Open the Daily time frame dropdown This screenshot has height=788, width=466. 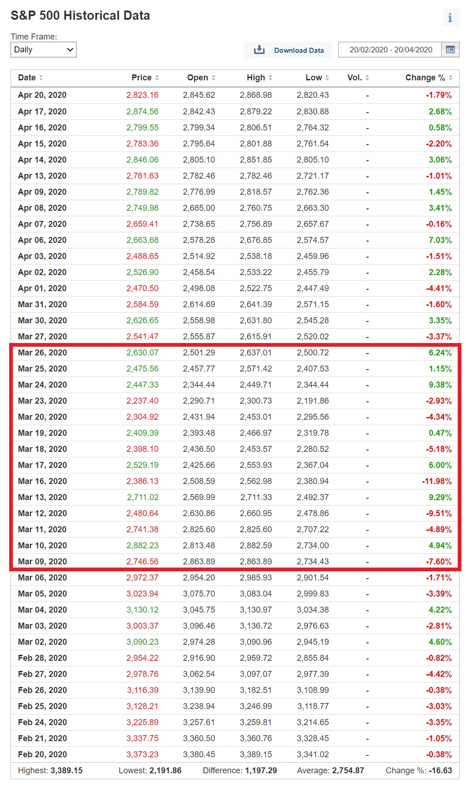pos(44,50)
